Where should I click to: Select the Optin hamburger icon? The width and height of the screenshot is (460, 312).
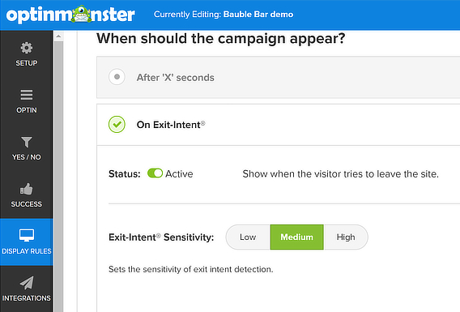pos(27,95)
